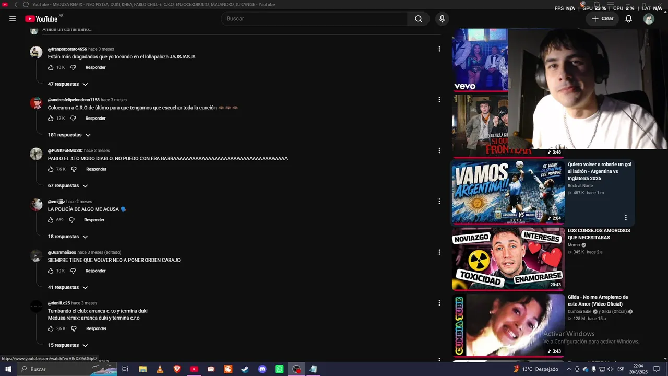
Task: Start voice search with the microphone
Action: (442, 19)
